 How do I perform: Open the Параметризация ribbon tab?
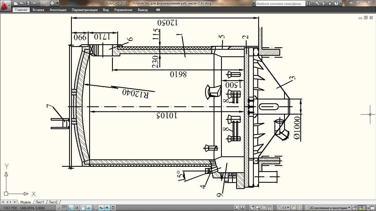(x=85, y=10)
